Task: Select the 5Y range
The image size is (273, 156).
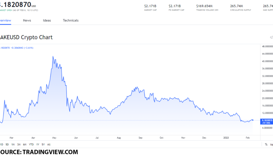Action: click(x=43, y=144)
